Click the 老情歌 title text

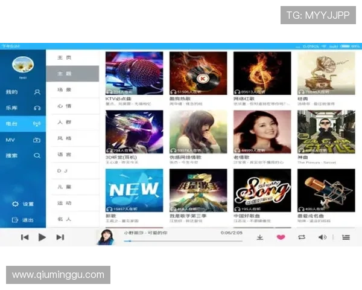(x=241, y=157)
